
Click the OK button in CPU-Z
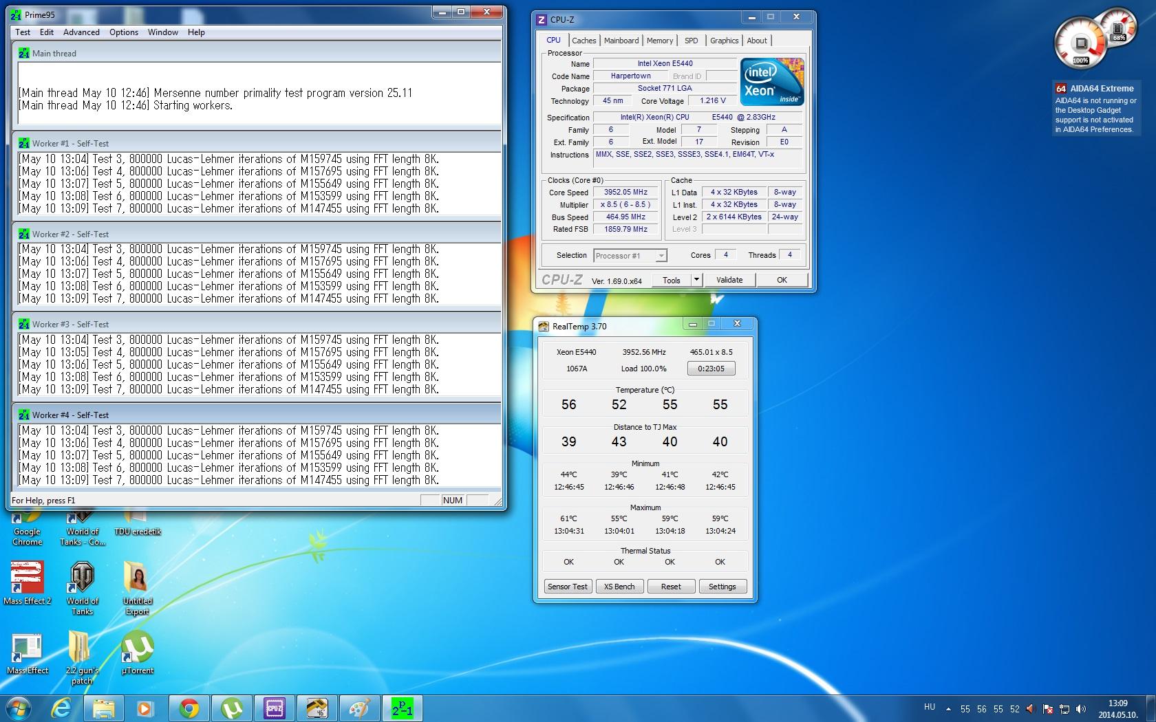click(782, 280)
